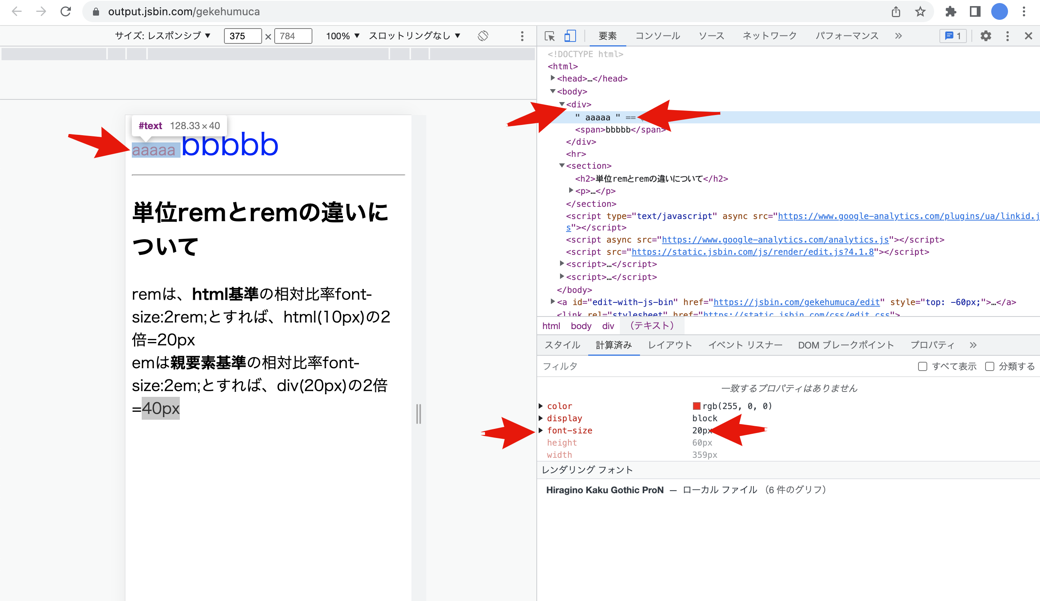Follow the edit.js?4.1.8 source link

tap(753, 252)
